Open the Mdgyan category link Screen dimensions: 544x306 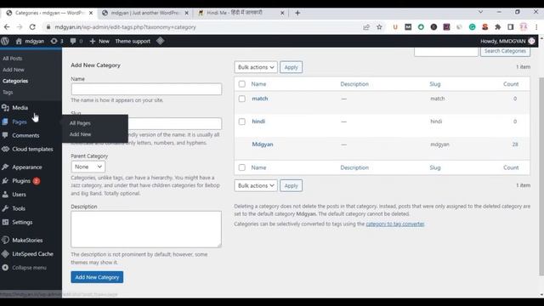point(263,144)
